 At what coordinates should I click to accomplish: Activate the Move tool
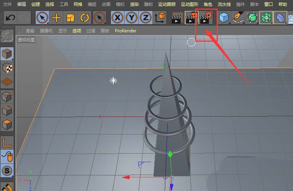tap(56, 18)
